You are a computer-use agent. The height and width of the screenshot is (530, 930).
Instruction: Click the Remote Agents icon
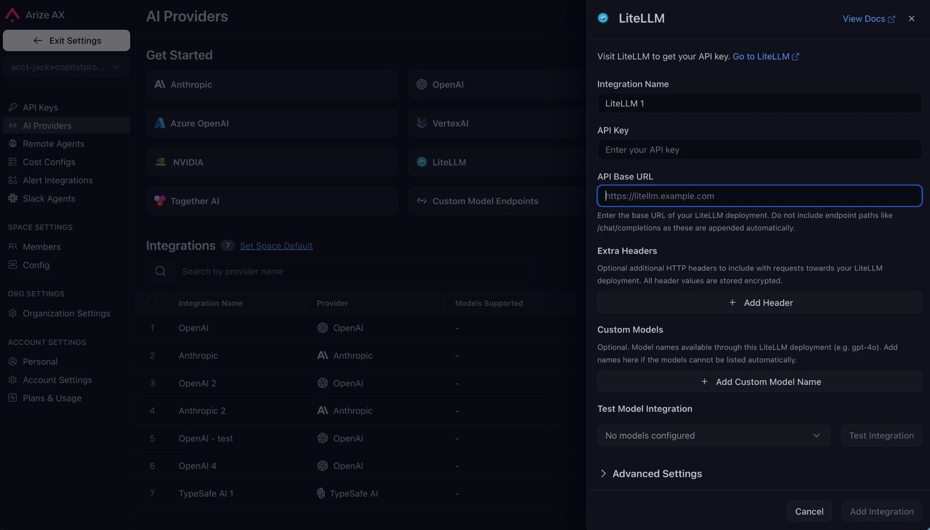click(13, 144)
